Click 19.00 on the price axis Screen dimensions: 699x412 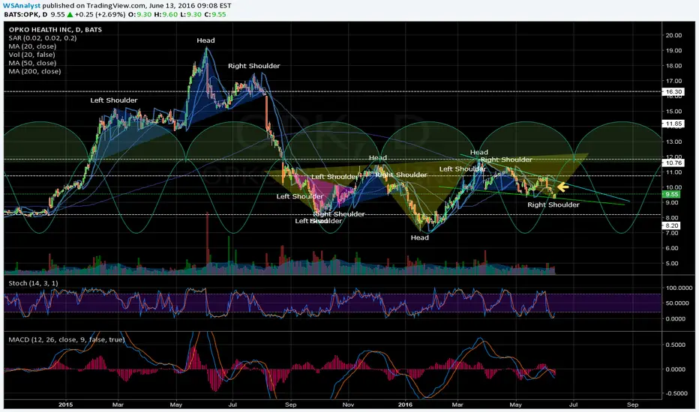pos(673,50)
